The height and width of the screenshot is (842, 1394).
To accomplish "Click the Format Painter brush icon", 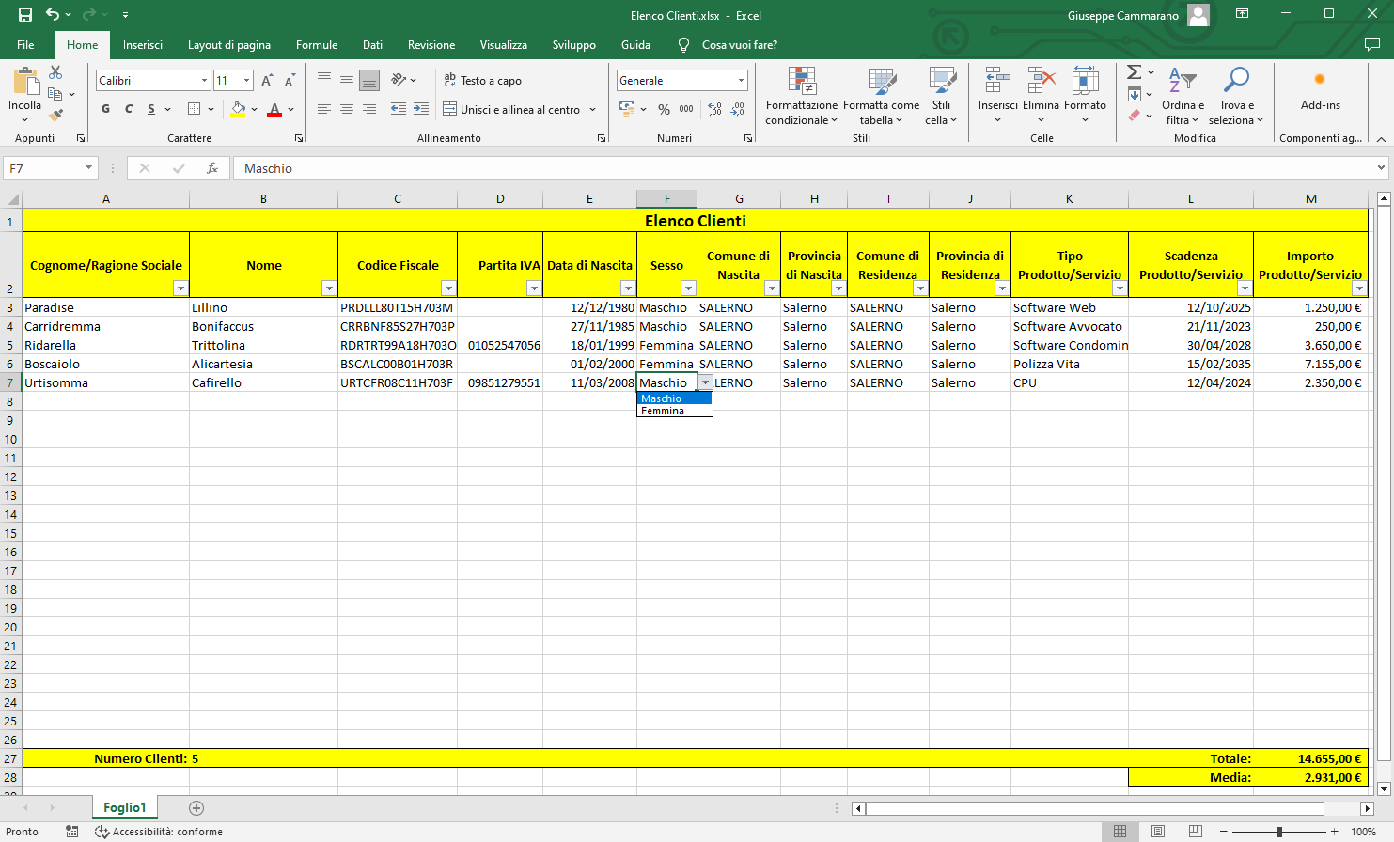I will [55, 116].
